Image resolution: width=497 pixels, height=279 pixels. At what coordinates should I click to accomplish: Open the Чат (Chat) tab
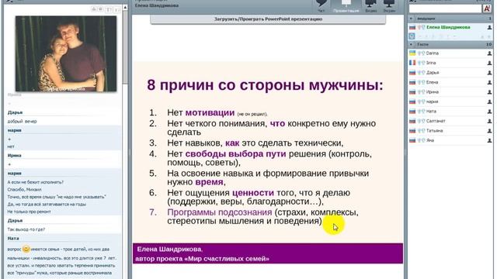point(321,6)
